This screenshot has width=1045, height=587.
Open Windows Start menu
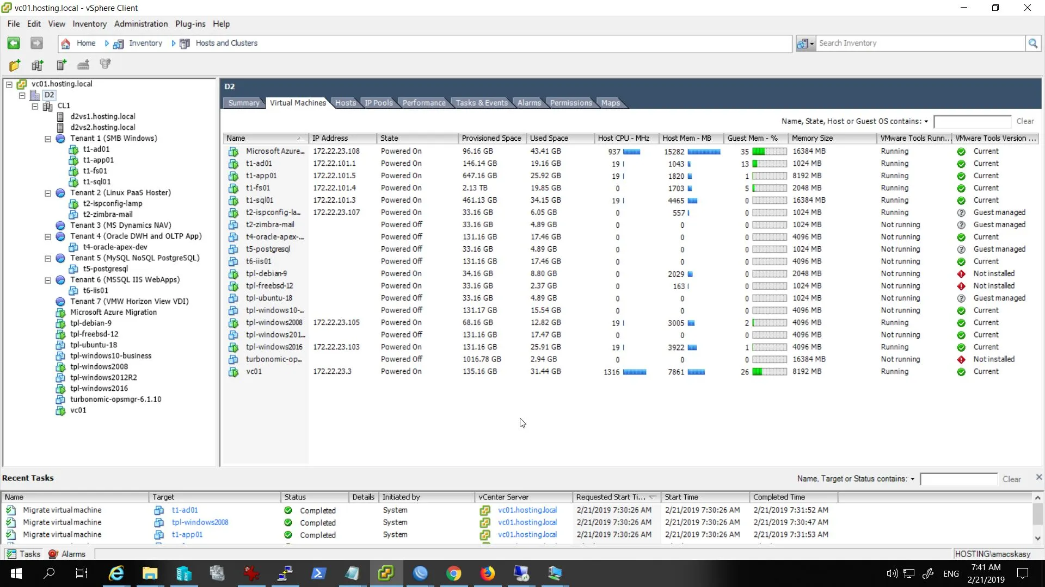(16, 573)
